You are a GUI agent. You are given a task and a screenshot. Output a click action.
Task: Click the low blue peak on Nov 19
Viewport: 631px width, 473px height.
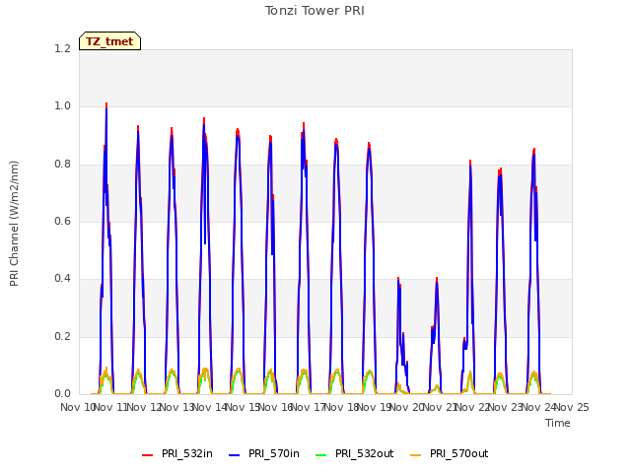tap(398, 280)
